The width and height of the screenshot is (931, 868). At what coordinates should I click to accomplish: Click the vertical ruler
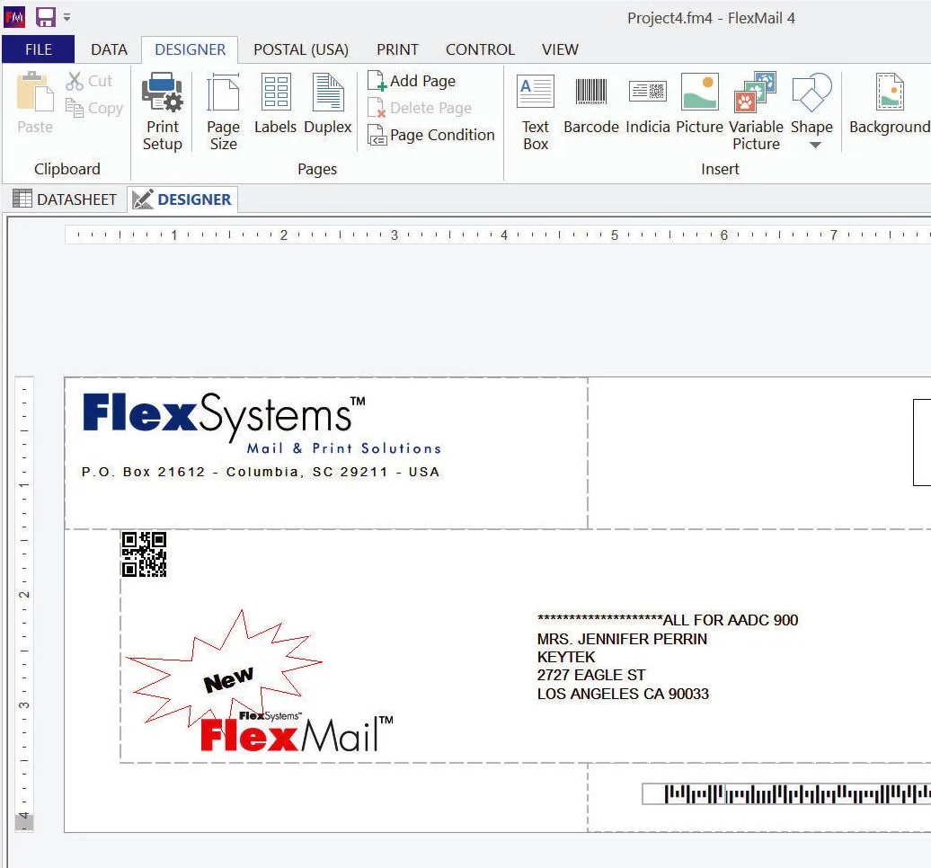click(23, 603)
